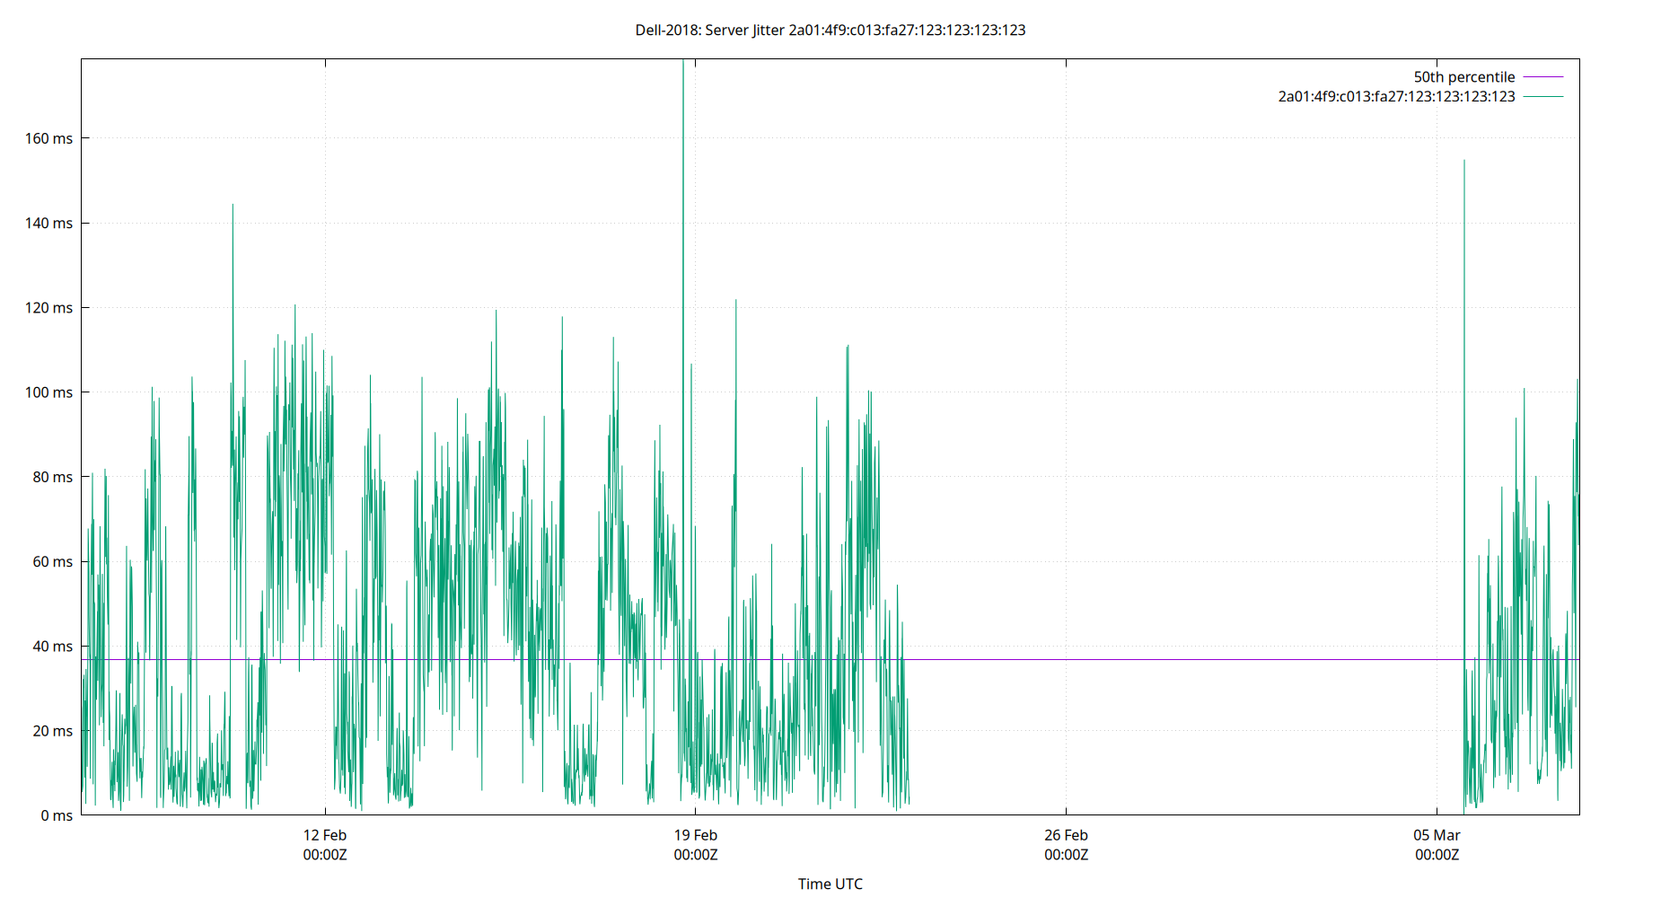1661x898 pixels.
Task: Click the 50th percentile legend marker line
Action: tap(1542, 76)
